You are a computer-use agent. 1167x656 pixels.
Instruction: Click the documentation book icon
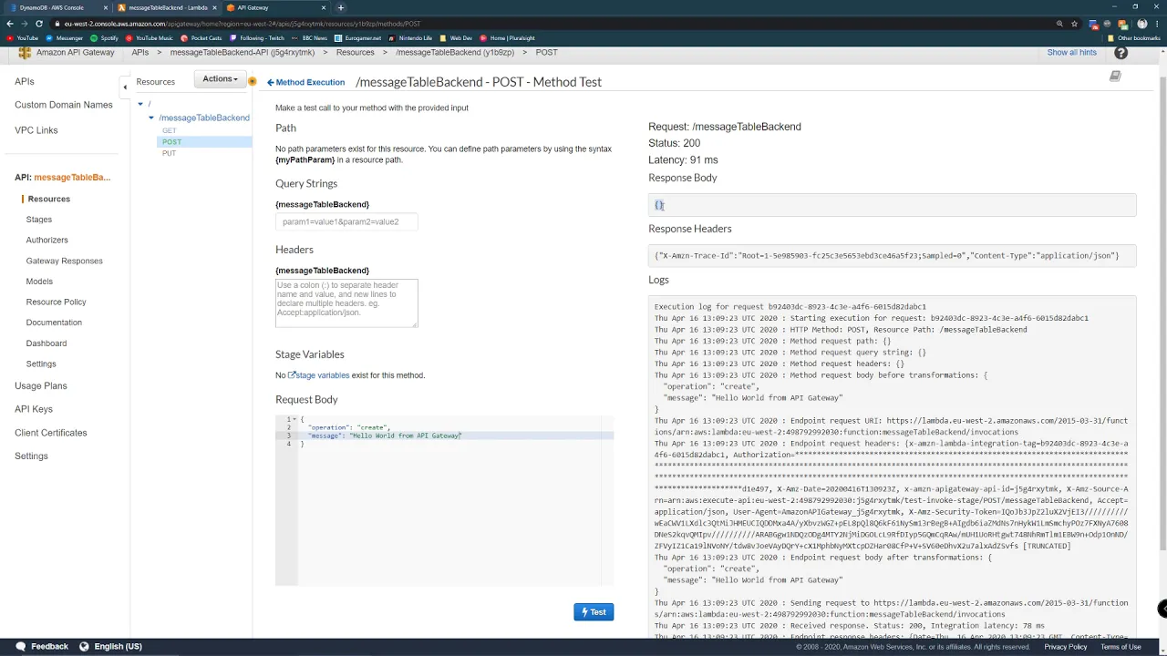[1114, 77]
